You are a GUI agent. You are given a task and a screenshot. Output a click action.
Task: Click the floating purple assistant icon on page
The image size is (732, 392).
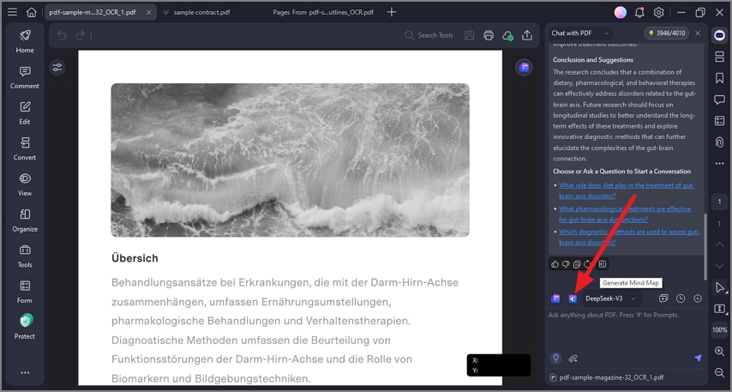pyautogui.click(x=524, y=68)
